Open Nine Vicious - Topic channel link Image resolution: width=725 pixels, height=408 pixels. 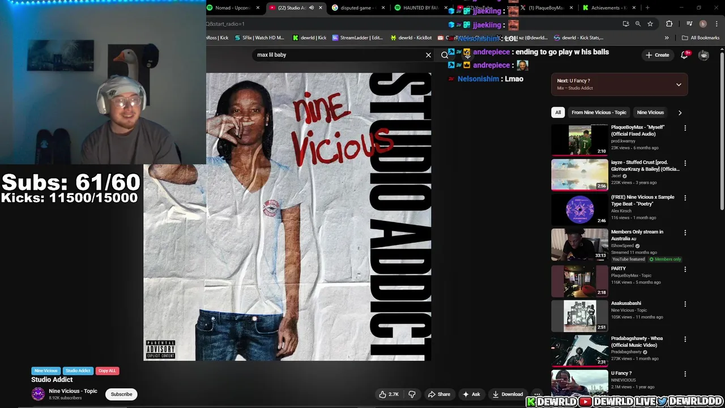click(x=73, y=391)
